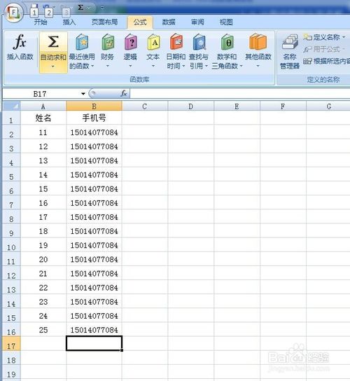The height and width of the screenshot is (381, 350).
Task: Select row 10 header
Action: (11, 245)
